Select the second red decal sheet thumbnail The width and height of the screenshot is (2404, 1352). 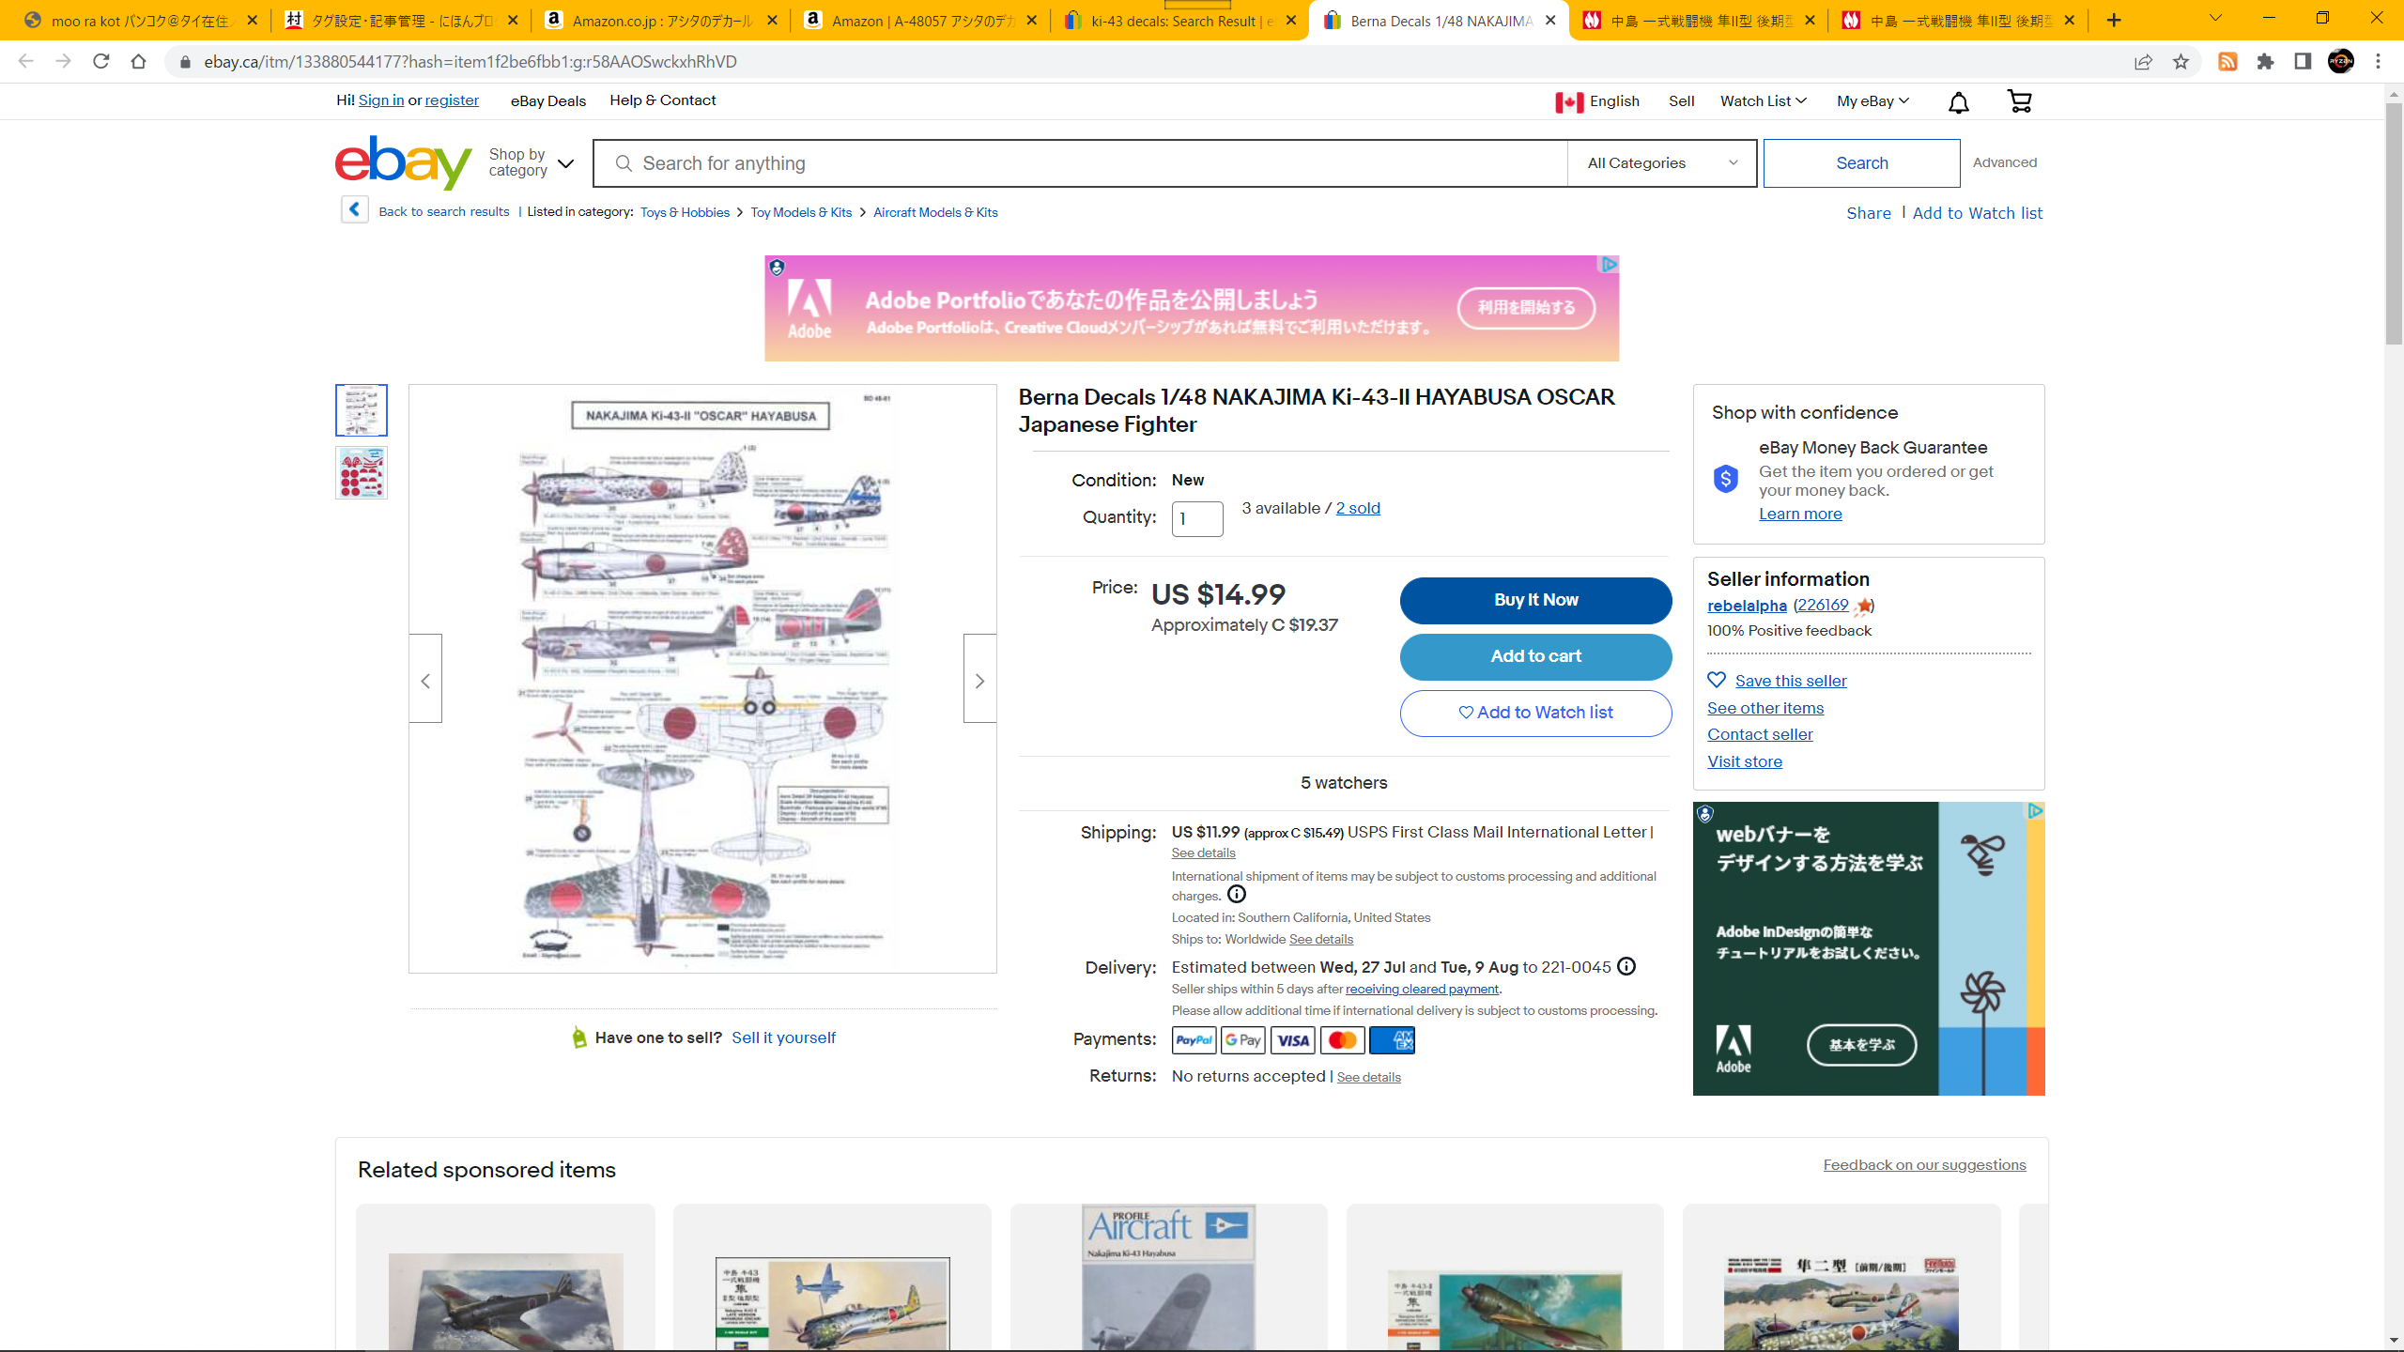click(x=361, y=472)
